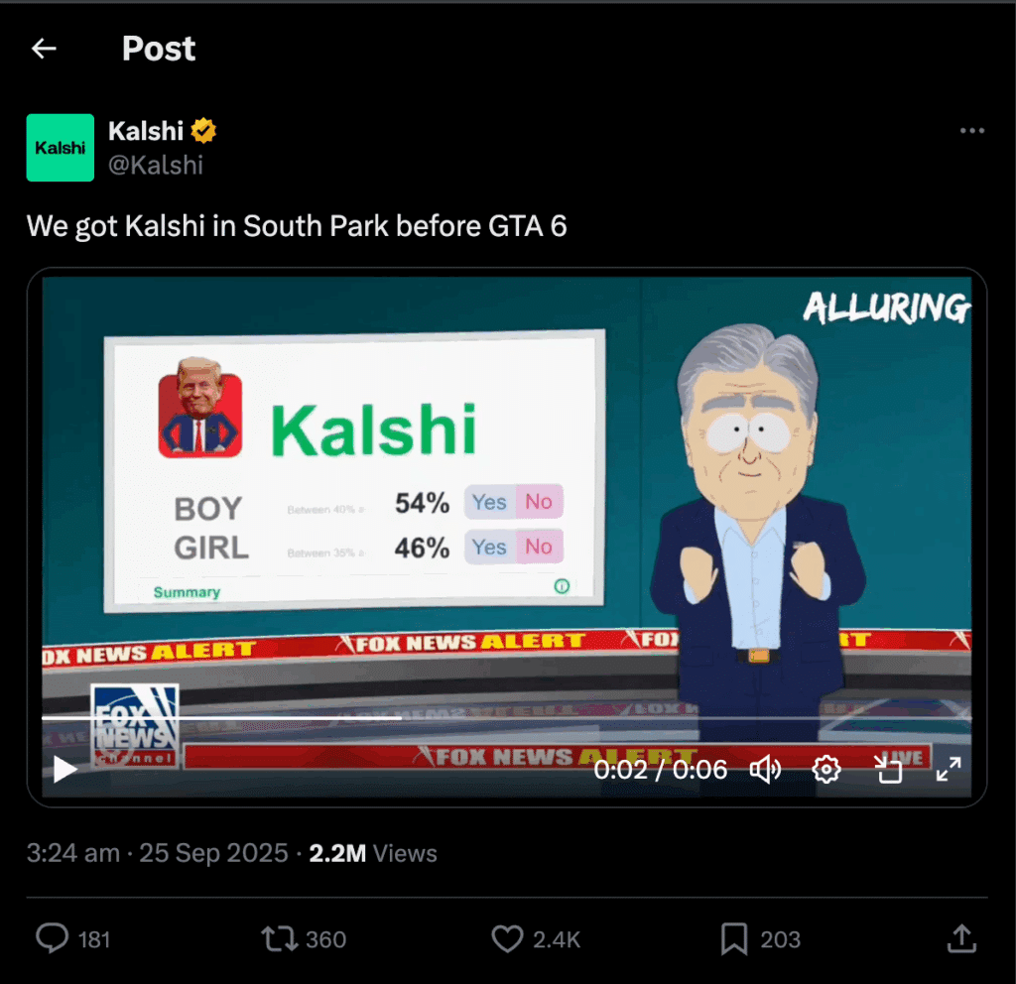The height and width of the screenshot is (984, 1016).
Task: Open video settings gear
Action: 826,770
